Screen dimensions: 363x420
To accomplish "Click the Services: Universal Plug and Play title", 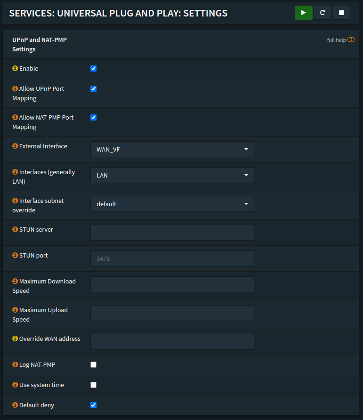I will click(118, 13).
